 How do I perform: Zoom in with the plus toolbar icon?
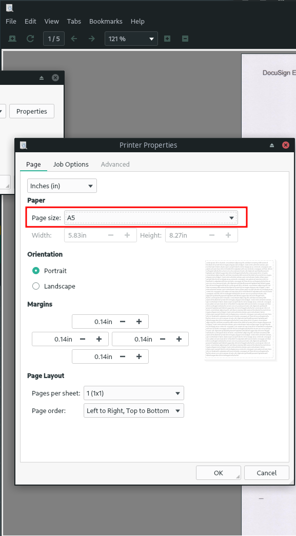(167, 39)
